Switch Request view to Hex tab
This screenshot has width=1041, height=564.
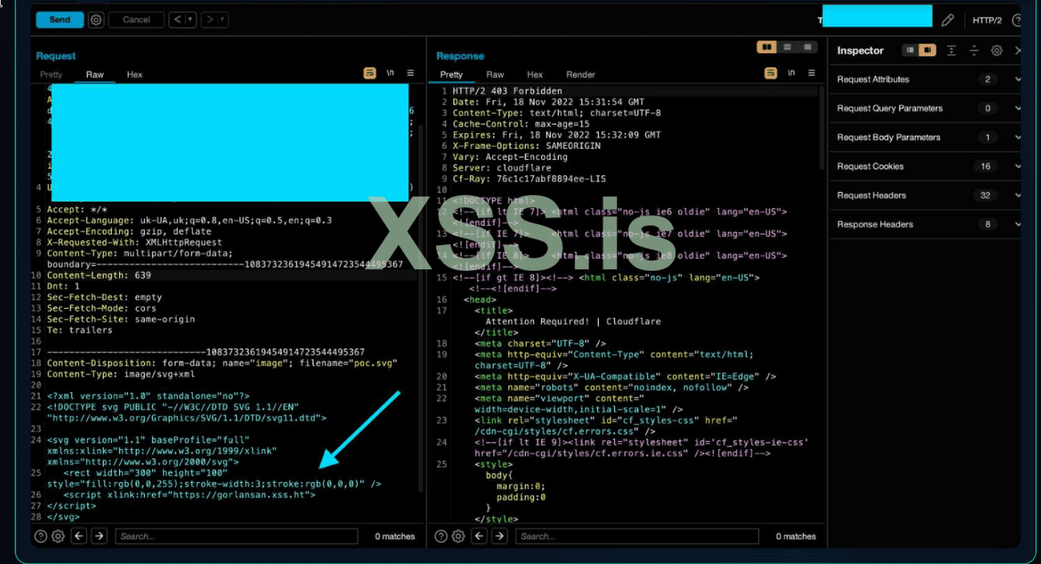coord(134,74)
